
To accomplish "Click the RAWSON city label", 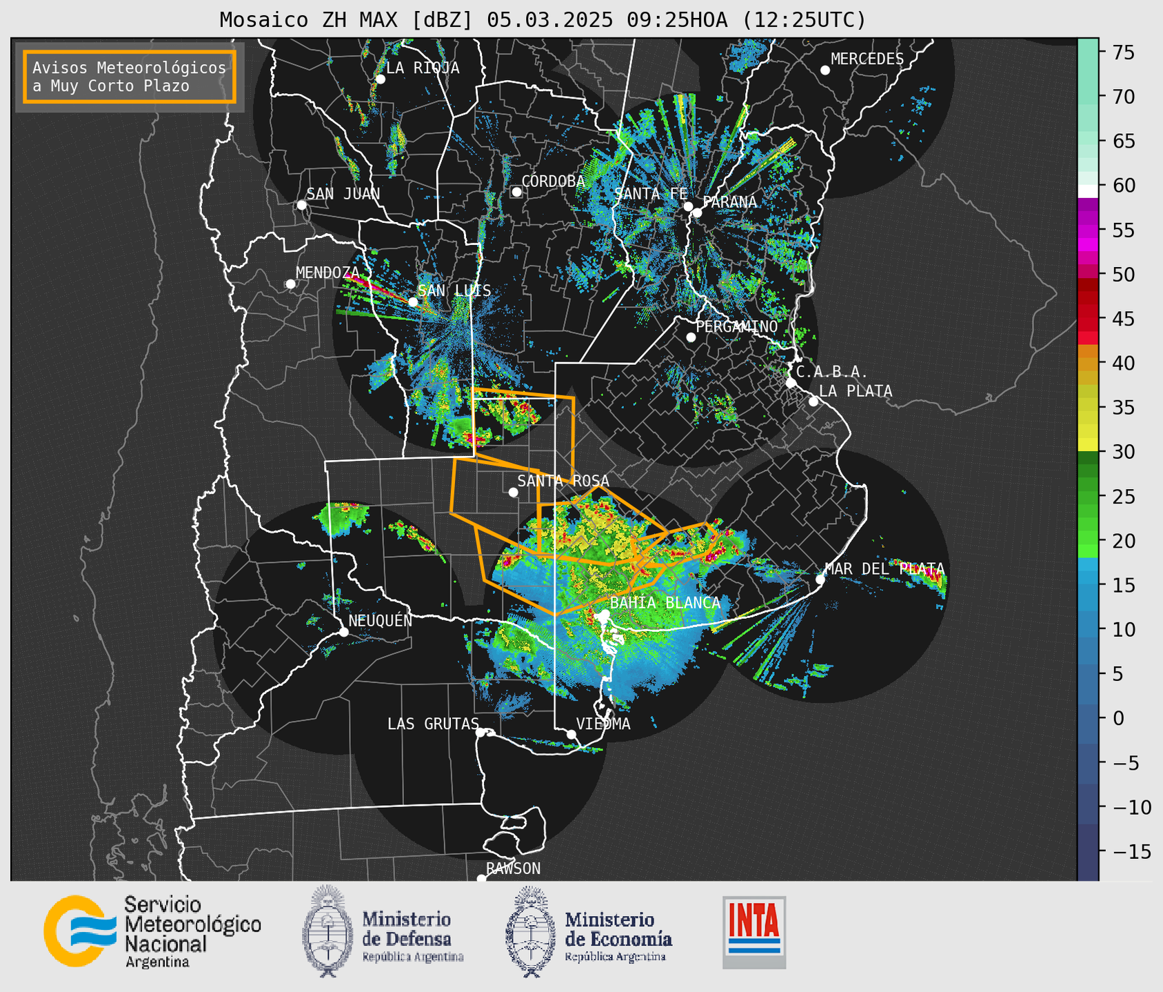I will [514, 869].
